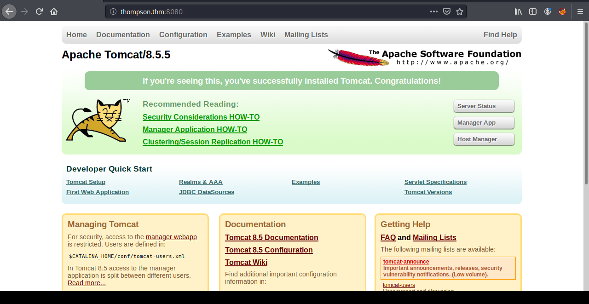Viewport: 589px width, 304px height.
Task: Open the Realms & AAA link
Action: click(201, 182)
